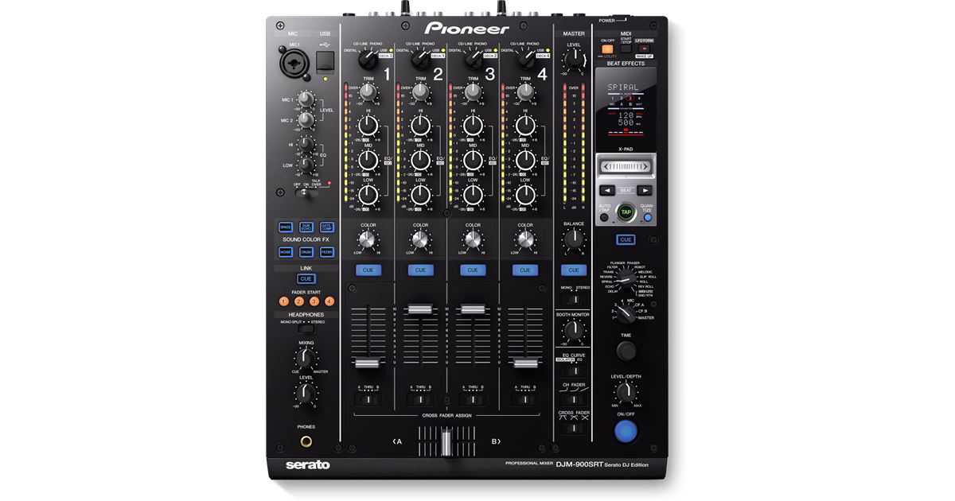This screenshot has width=955, height=501.
Task: Click the BOOTH MONITOR knob
Action: point(573,329)
